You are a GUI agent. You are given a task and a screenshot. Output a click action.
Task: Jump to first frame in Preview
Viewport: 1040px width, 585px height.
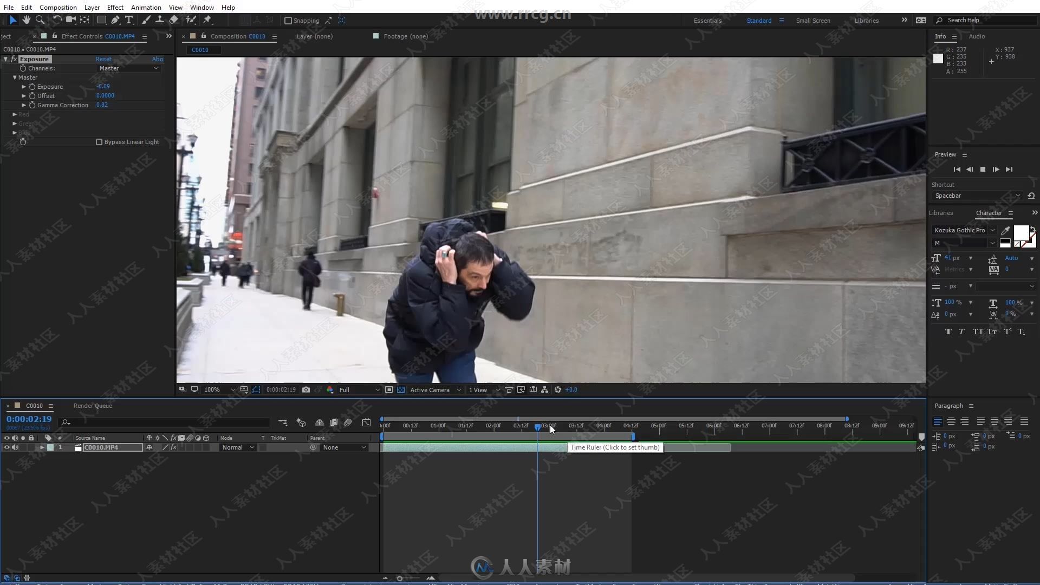[x=957, y=170]
